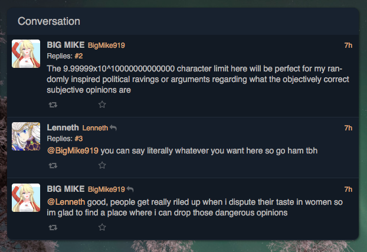Click the reply arrow beside Lenneth's username
Image resolution: width=367 pixels, height=252 pixels.
[113, 127]
